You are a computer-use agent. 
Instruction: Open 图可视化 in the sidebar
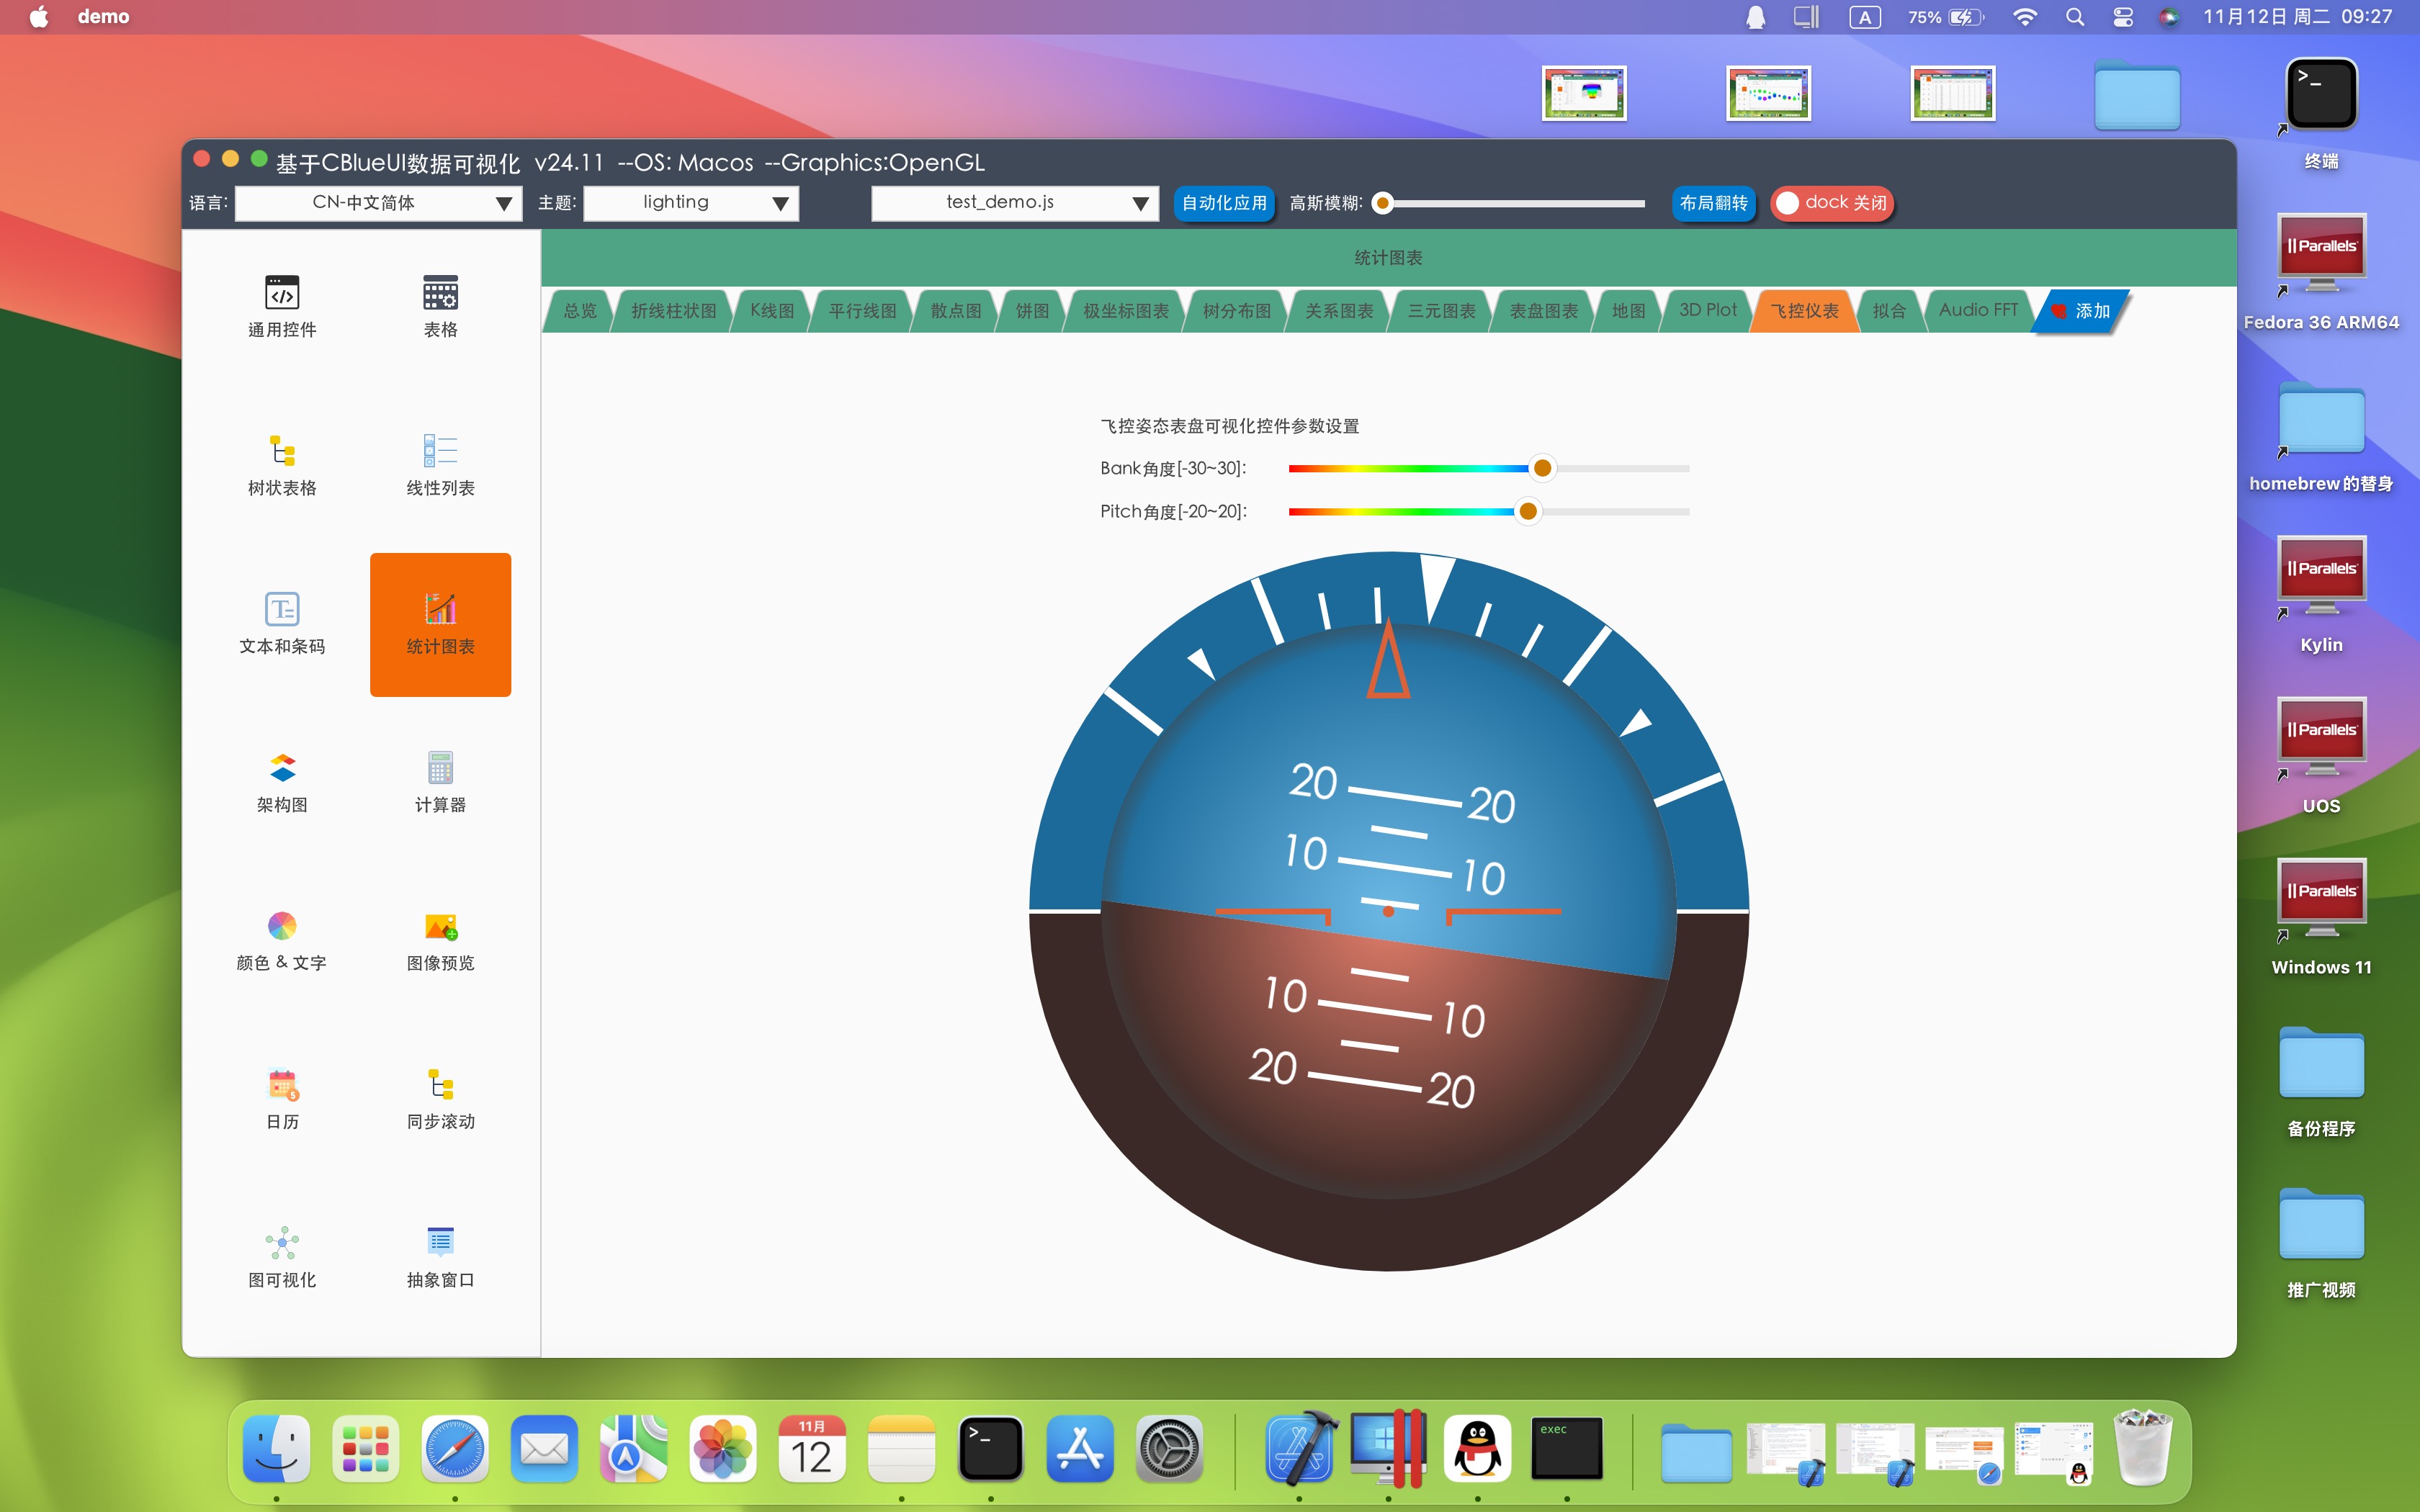point(282,1257)
